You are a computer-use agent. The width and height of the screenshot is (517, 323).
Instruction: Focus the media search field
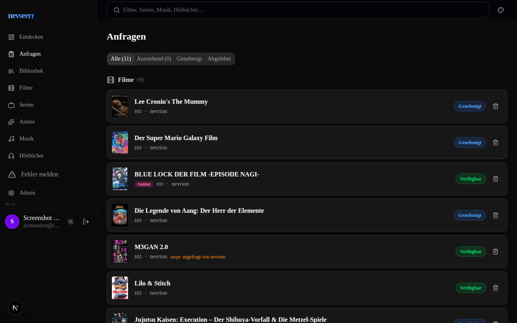point(298,10)
